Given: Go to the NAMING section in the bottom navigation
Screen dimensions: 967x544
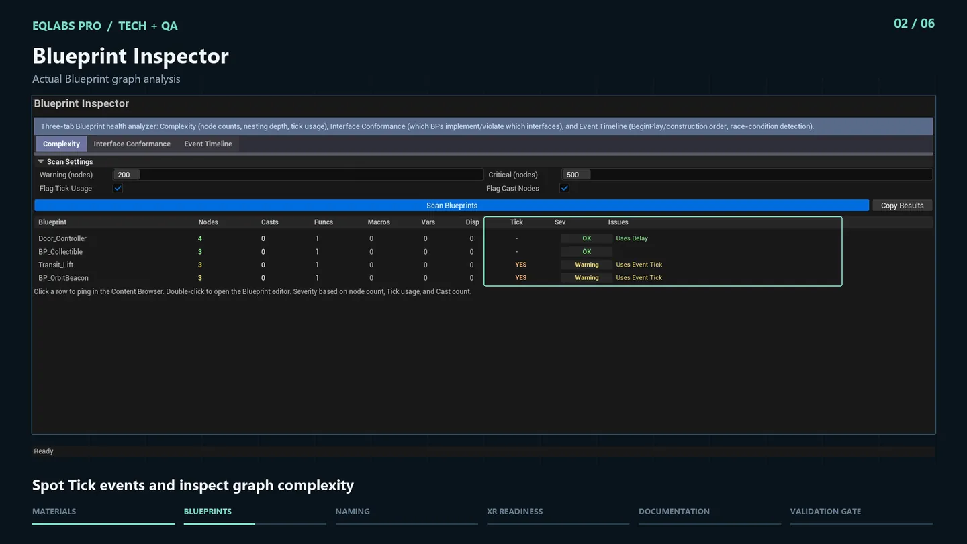Looking at the screenshot, I should [x=353, y=512].
